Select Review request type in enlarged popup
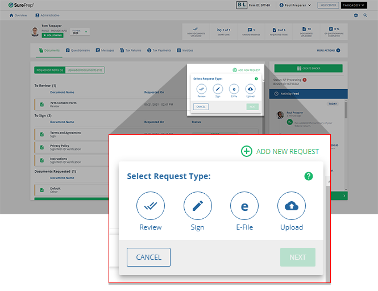Viewport: 378px width, 291px height. [x=151, y=206]
